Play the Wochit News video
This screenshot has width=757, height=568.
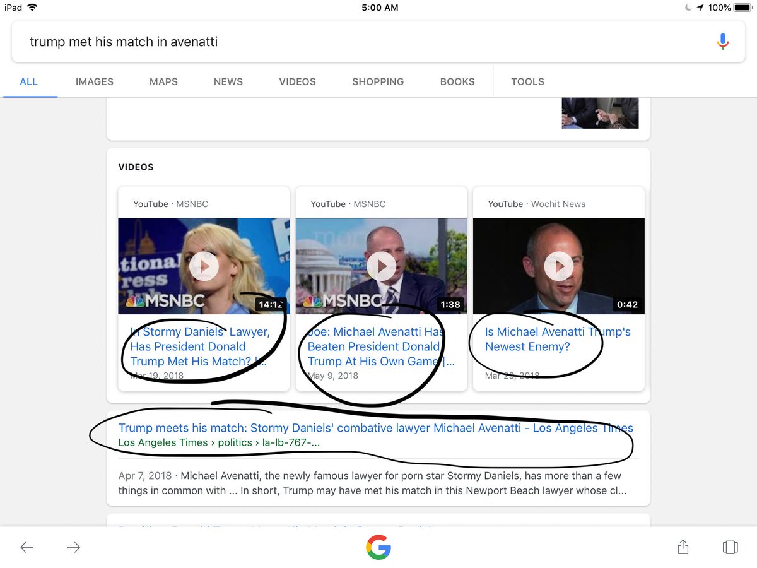click(559, 266)
